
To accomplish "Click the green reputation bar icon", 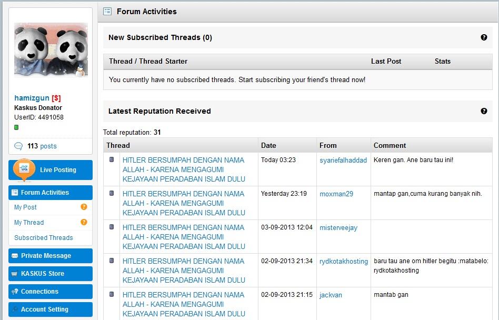I will click(x=16, y=127).
